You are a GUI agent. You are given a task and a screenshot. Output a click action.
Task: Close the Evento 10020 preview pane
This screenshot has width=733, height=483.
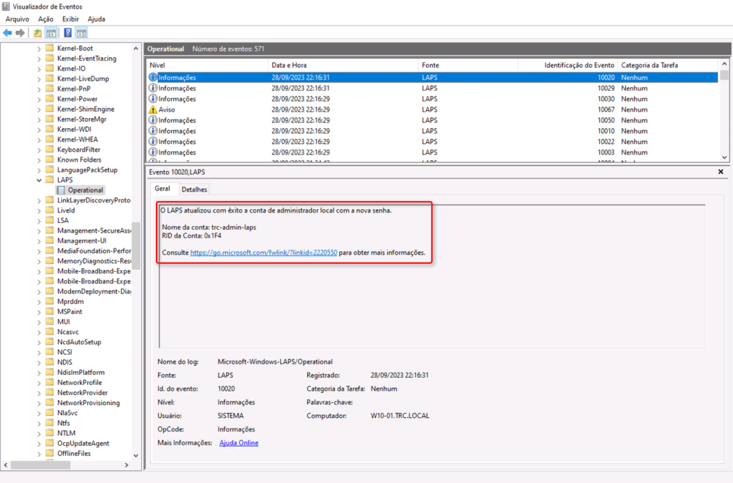pyautogui.click(x=719, y=172)
